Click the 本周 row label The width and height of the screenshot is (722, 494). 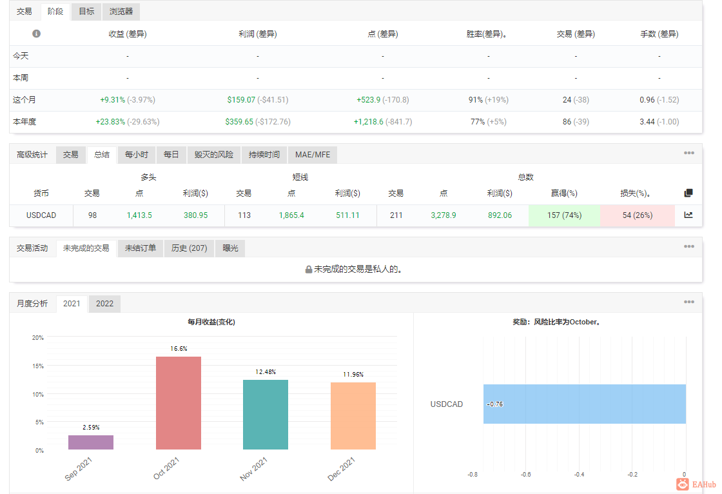[x=21, y=78]
